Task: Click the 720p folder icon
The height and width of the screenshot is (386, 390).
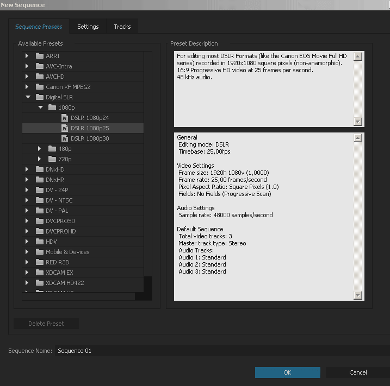Action: (x=52, y=159)
